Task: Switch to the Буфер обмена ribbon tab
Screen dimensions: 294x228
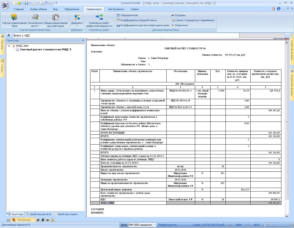Action: tap(38, 9)
